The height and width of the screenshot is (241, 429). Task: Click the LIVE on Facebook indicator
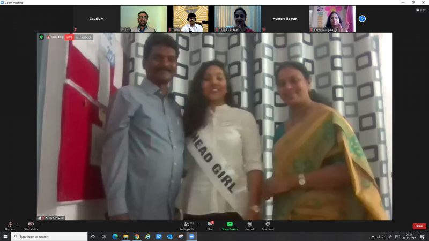(x=79, y=37)
